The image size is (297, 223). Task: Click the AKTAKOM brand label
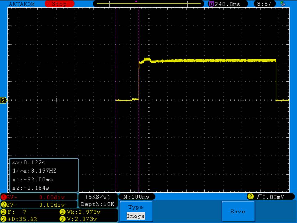tap(22, 4)
